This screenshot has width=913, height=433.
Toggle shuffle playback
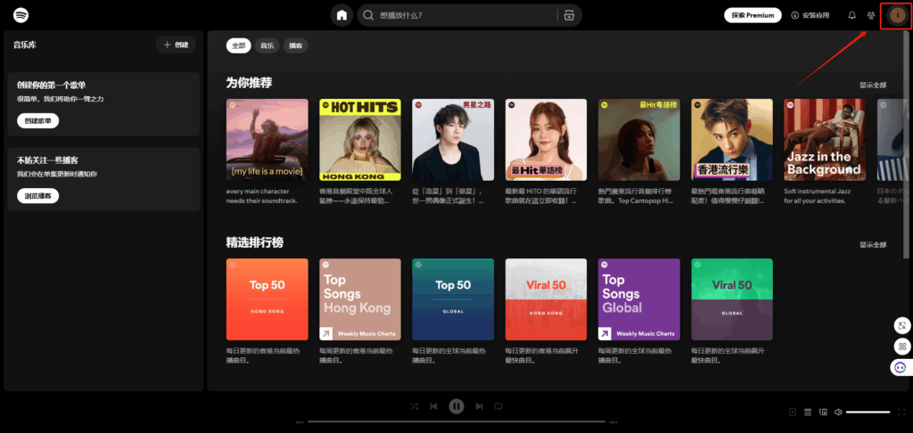tap(414, 406)
